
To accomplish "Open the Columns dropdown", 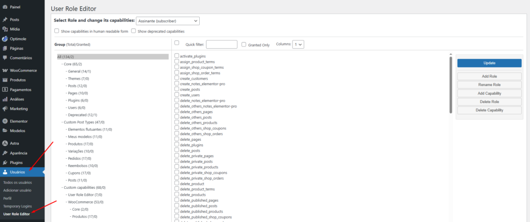I will [x=298, y=45].
